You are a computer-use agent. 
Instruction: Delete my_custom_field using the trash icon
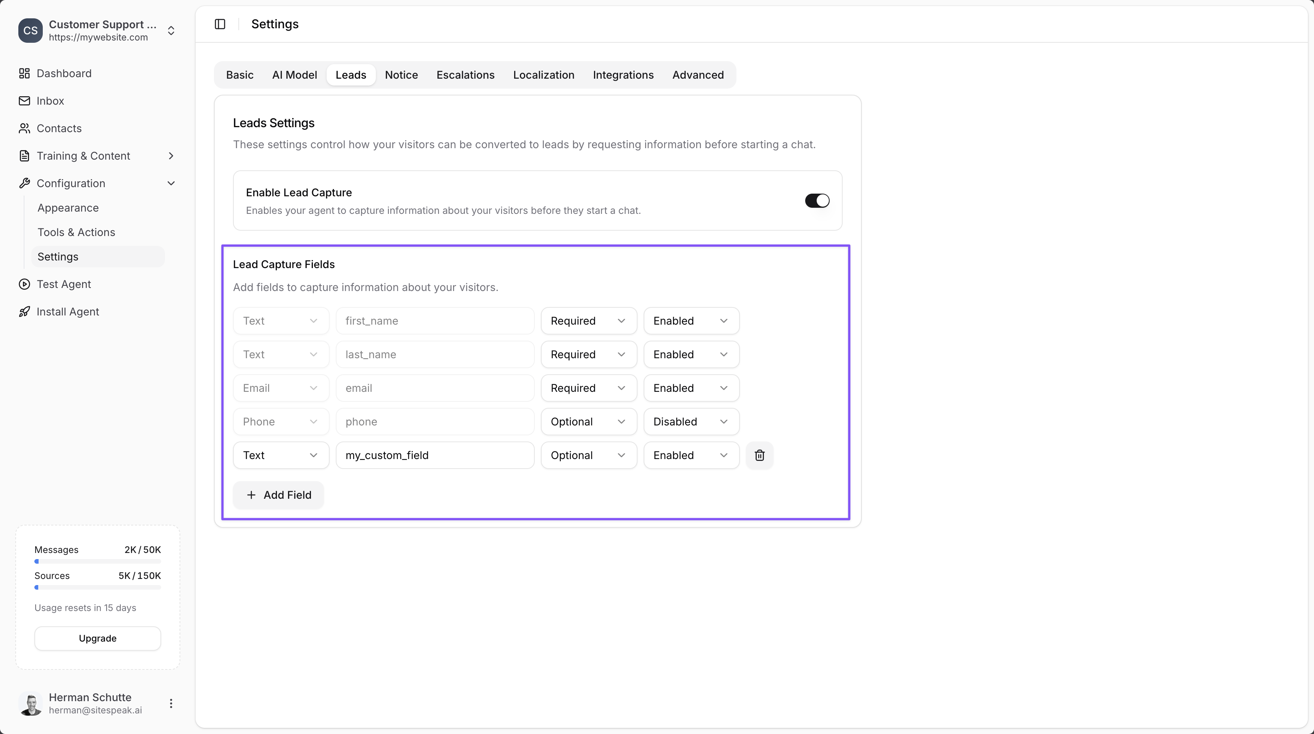click(x=759, y=455)
